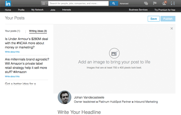This screenshot has width=181, height=115.
Task: Click Johan Vandecasteele's author photo
Action: [x=64, y=97]
